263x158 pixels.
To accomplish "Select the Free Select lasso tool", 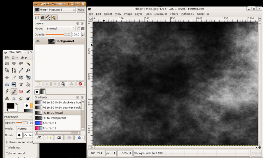I will coord(21,63).
